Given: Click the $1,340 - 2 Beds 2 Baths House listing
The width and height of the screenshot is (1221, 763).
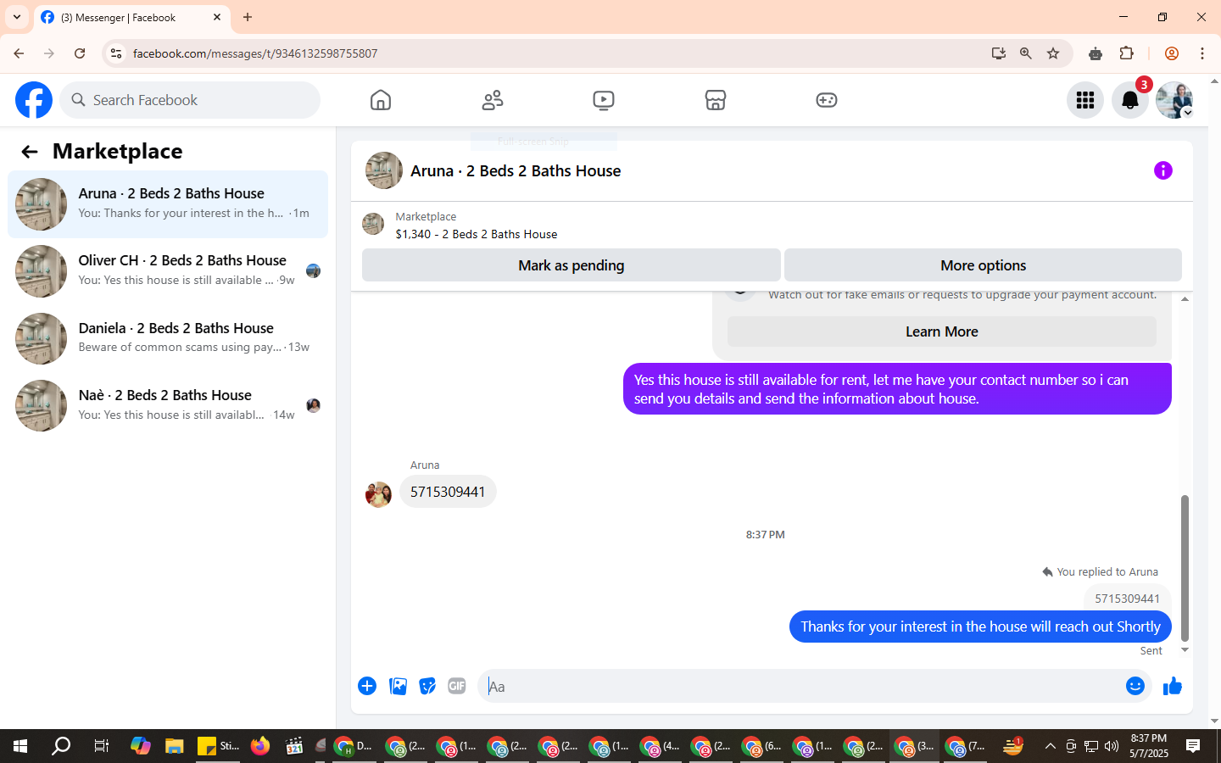Looking at the screenshot, I should (477, 234).
